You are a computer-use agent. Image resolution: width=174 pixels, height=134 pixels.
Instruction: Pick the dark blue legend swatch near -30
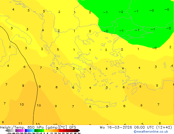pos(26,131)
